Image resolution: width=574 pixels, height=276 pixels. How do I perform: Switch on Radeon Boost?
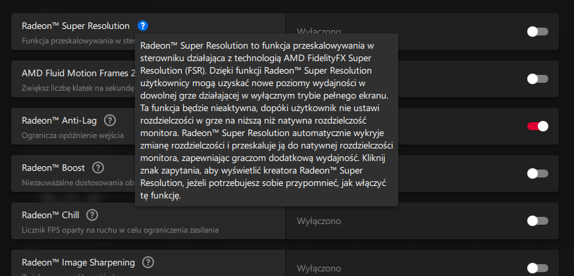point(537,173)
